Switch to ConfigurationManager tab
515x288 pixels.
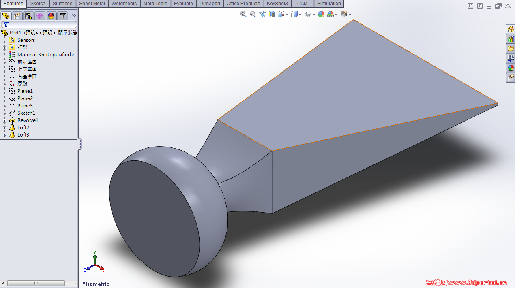click(x=28, y=16)
